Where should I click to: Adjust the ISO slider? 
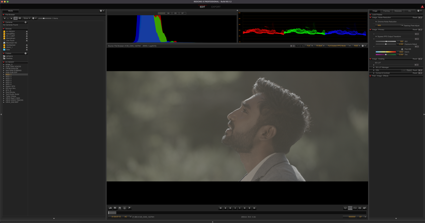click(x=386, y=41)
